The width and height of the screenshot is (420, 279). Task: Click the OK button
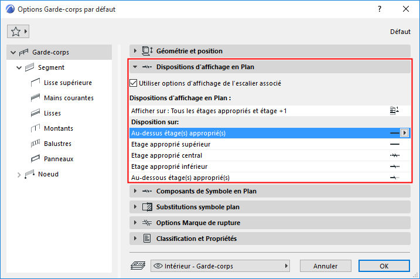pyautogui.click(x=383, y=266)
